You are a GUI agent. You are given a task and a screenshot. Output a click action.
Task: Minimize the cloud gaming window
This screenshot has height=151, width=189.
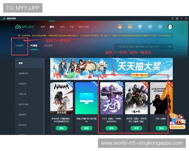[181, 18]
